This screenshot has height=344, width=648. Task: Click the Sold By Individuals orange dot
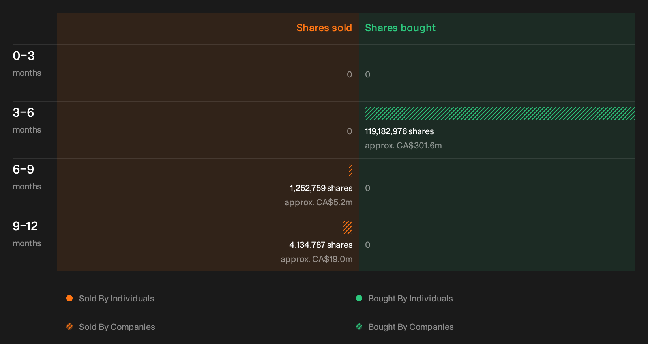69,298
